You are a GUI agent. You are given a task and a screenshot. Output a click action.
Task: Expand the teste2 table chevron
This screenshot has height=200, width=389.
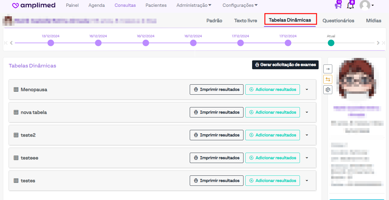307,135
